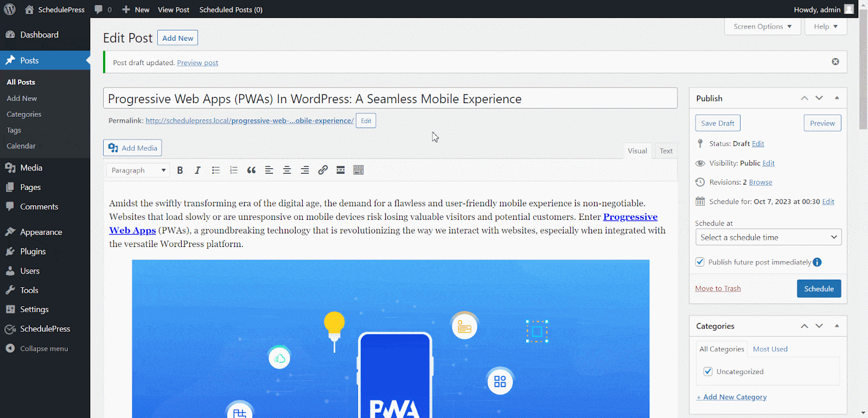Open Dashboard in the sidebar

[x=45, y=35]
